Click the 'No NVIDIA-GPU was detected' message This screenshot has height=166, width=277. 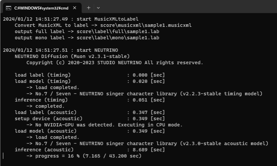click(x=104, y=125)
